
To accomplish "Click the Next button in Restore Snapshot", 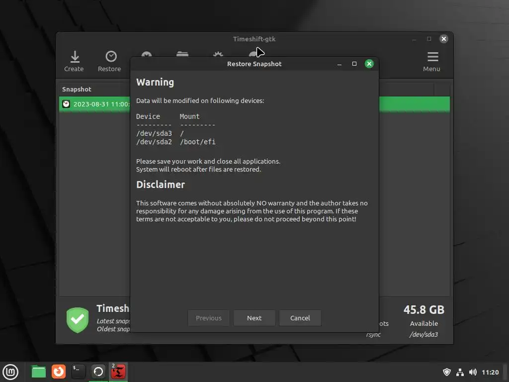I will 254,318.
